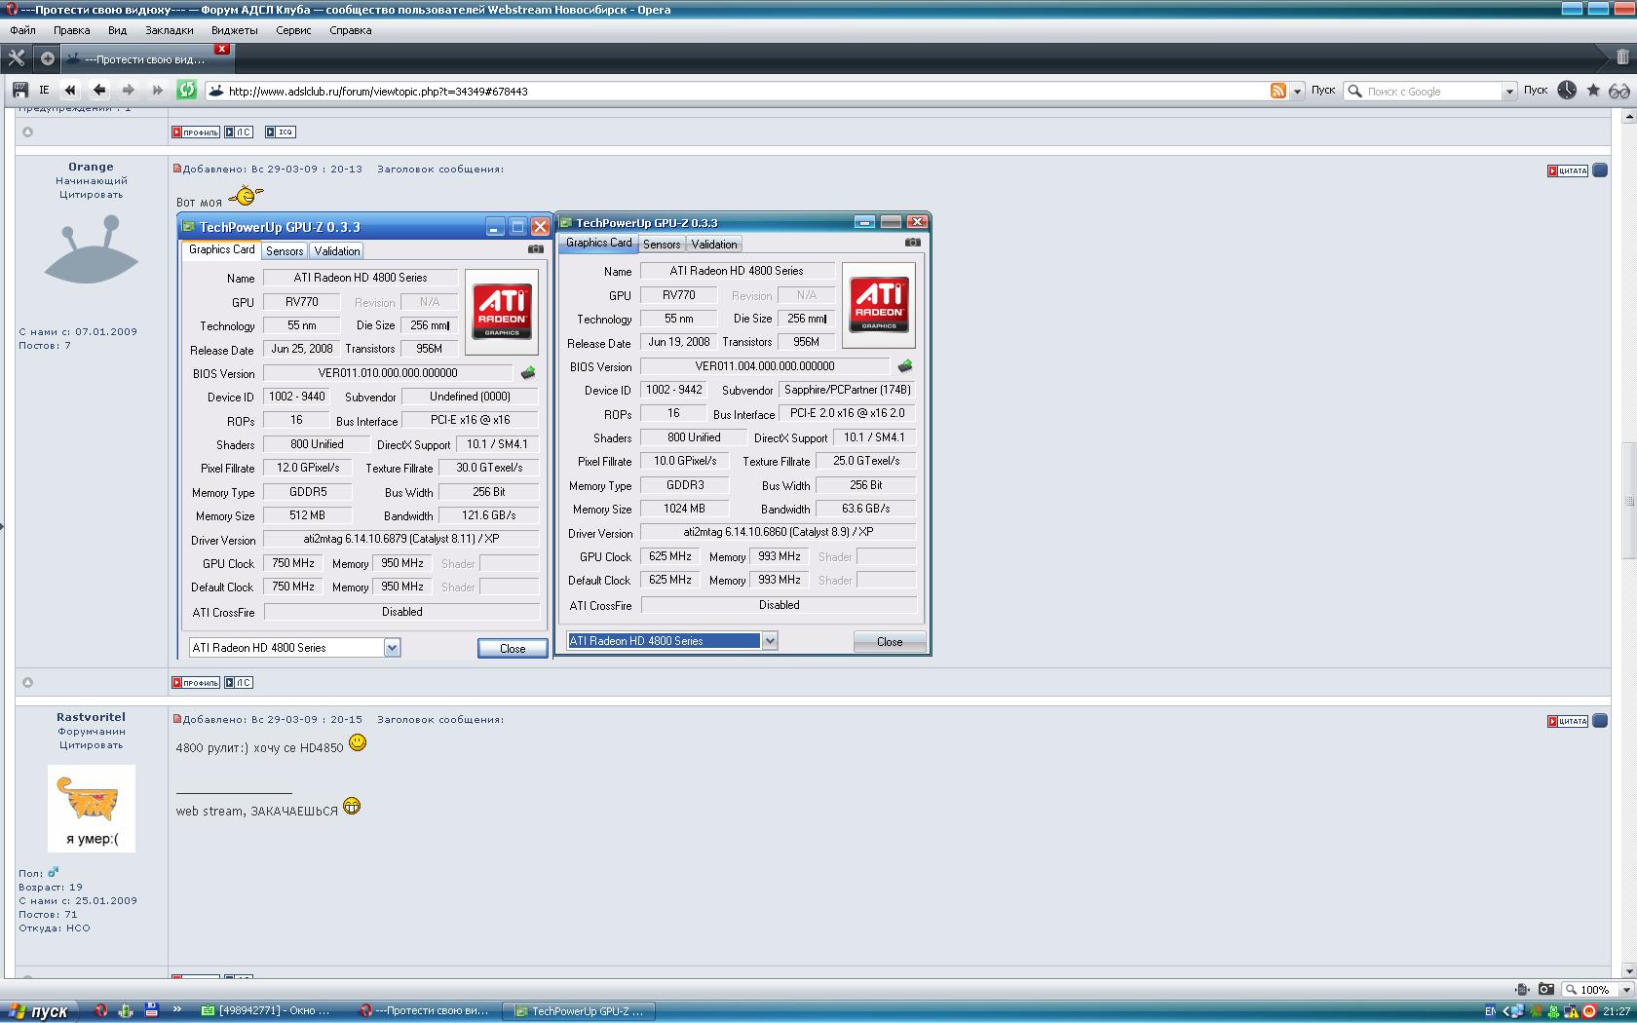Click the glasses view icon
1637x1023 pixels.
pos(1619,91)
